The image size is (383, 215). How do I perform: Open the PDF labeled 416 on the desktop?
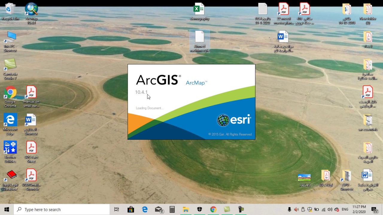[x=305, y=13]
